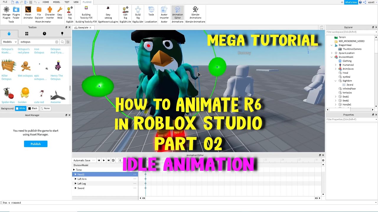The image size is (378, 212).
Task: Expand the Left Leg track
Action: 76,183
